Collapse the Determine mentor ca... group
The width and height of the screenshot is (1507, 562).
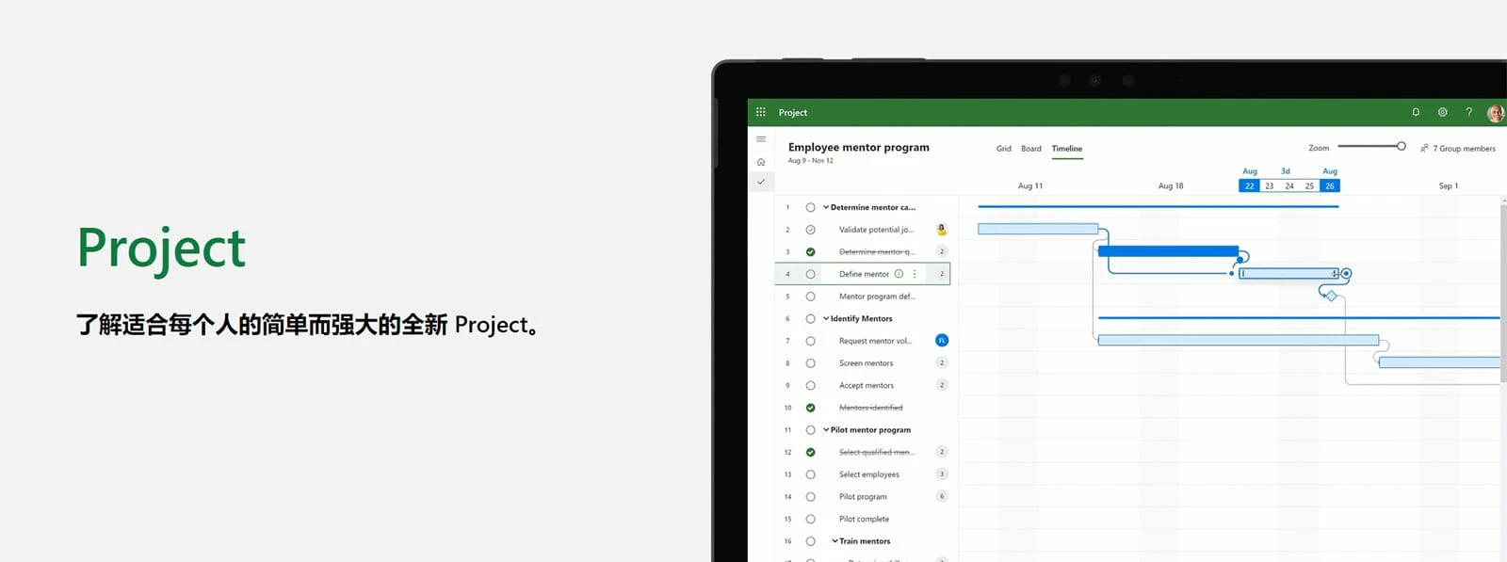(x=826, y=207)
